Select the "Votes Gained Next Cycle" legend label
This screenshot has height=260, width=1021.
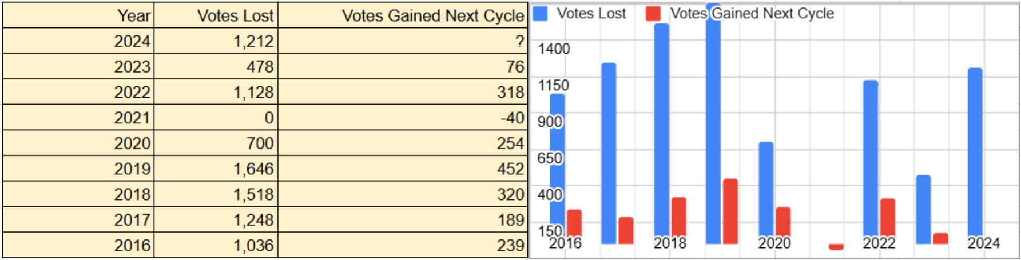pos(752,14)
